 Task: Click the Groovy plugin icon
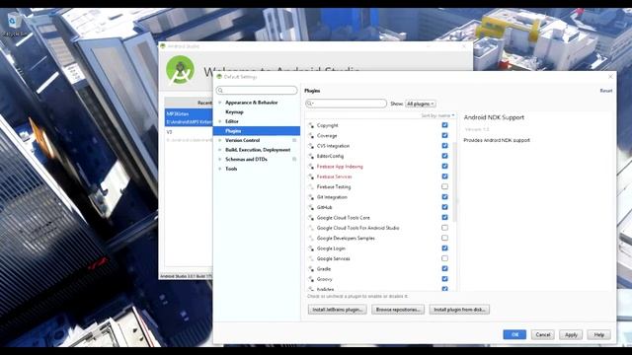point(311,279)
